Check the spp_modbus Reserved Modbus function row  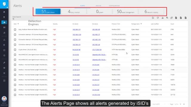15,30
